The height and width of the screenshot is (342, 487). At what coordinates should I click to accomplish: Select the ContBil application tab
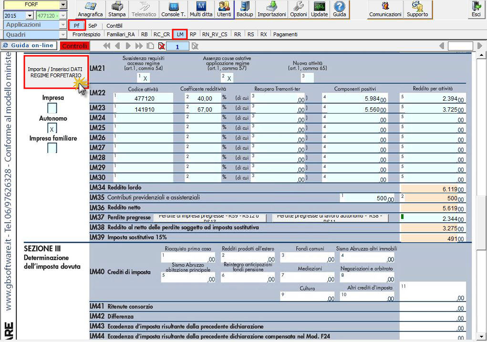pyautogui.click(x=114, y=25)
